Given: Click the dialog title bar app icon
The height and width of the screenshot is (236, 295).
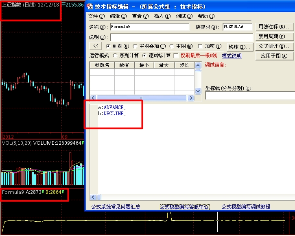Looking at the screenshot, I should tap(90, 6).
